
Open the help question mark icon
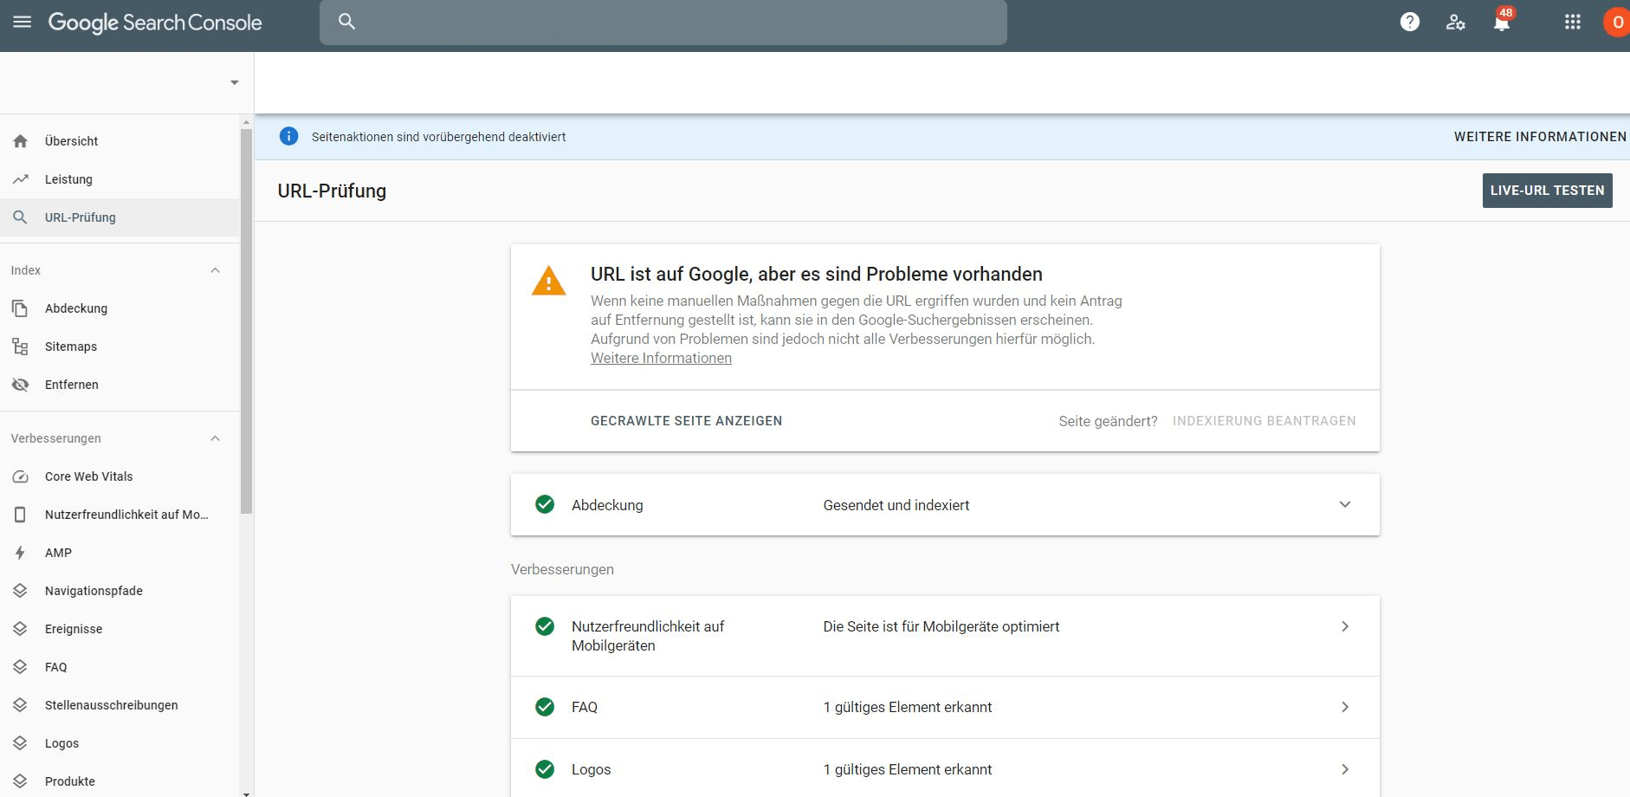pos(1410,22)
